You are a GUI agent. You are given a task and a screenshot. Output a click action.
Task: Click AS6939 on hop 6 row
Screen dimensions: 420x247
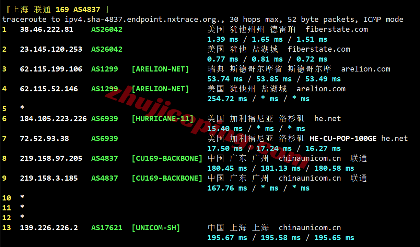pos(105,119)
